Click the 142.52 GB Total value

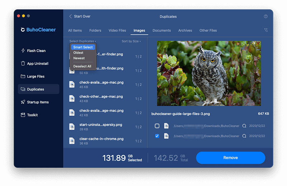pos(171,158)
